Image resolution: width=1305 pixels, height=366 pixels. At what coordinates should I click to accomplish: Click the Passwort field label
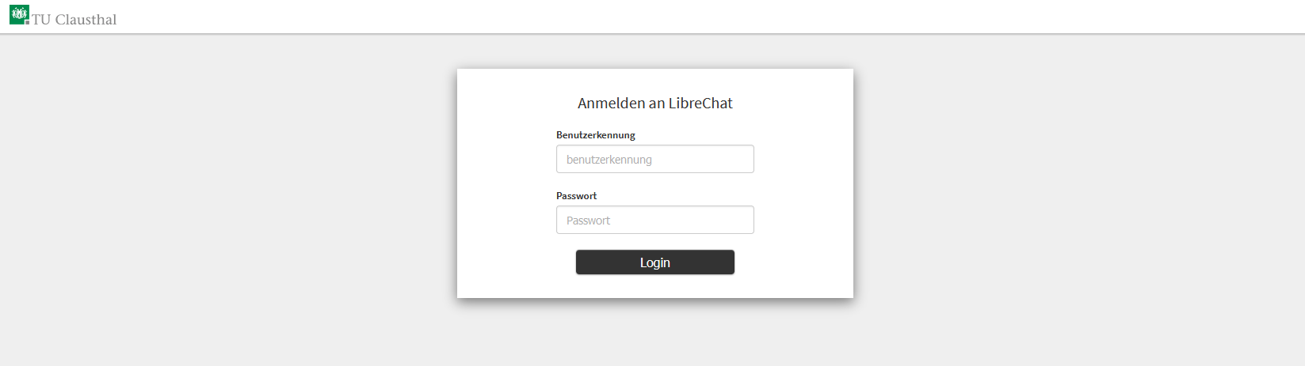point(576,196)
